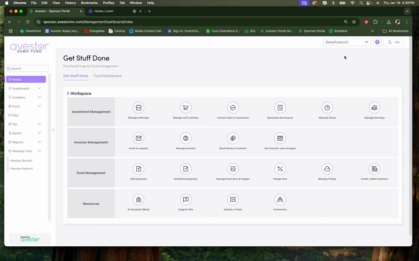The height and width of the screenshot is (261, 419).
Task: Select the Submit a Ticket icon
Action: click(x=233, y=199)
